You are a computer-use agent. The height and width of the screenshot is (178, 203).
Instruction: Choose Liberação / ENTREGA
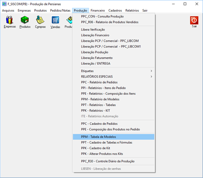(113, 63)
